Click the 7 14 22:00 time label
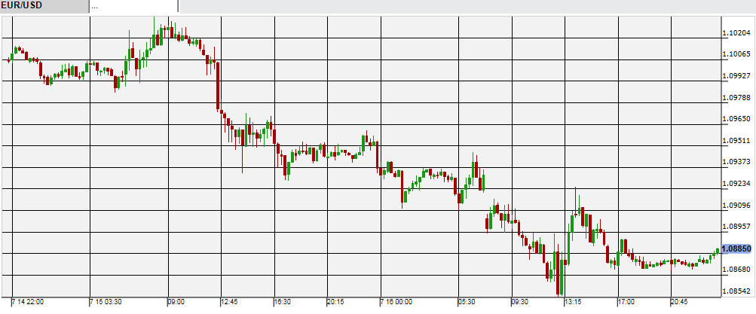 [28, 302]
